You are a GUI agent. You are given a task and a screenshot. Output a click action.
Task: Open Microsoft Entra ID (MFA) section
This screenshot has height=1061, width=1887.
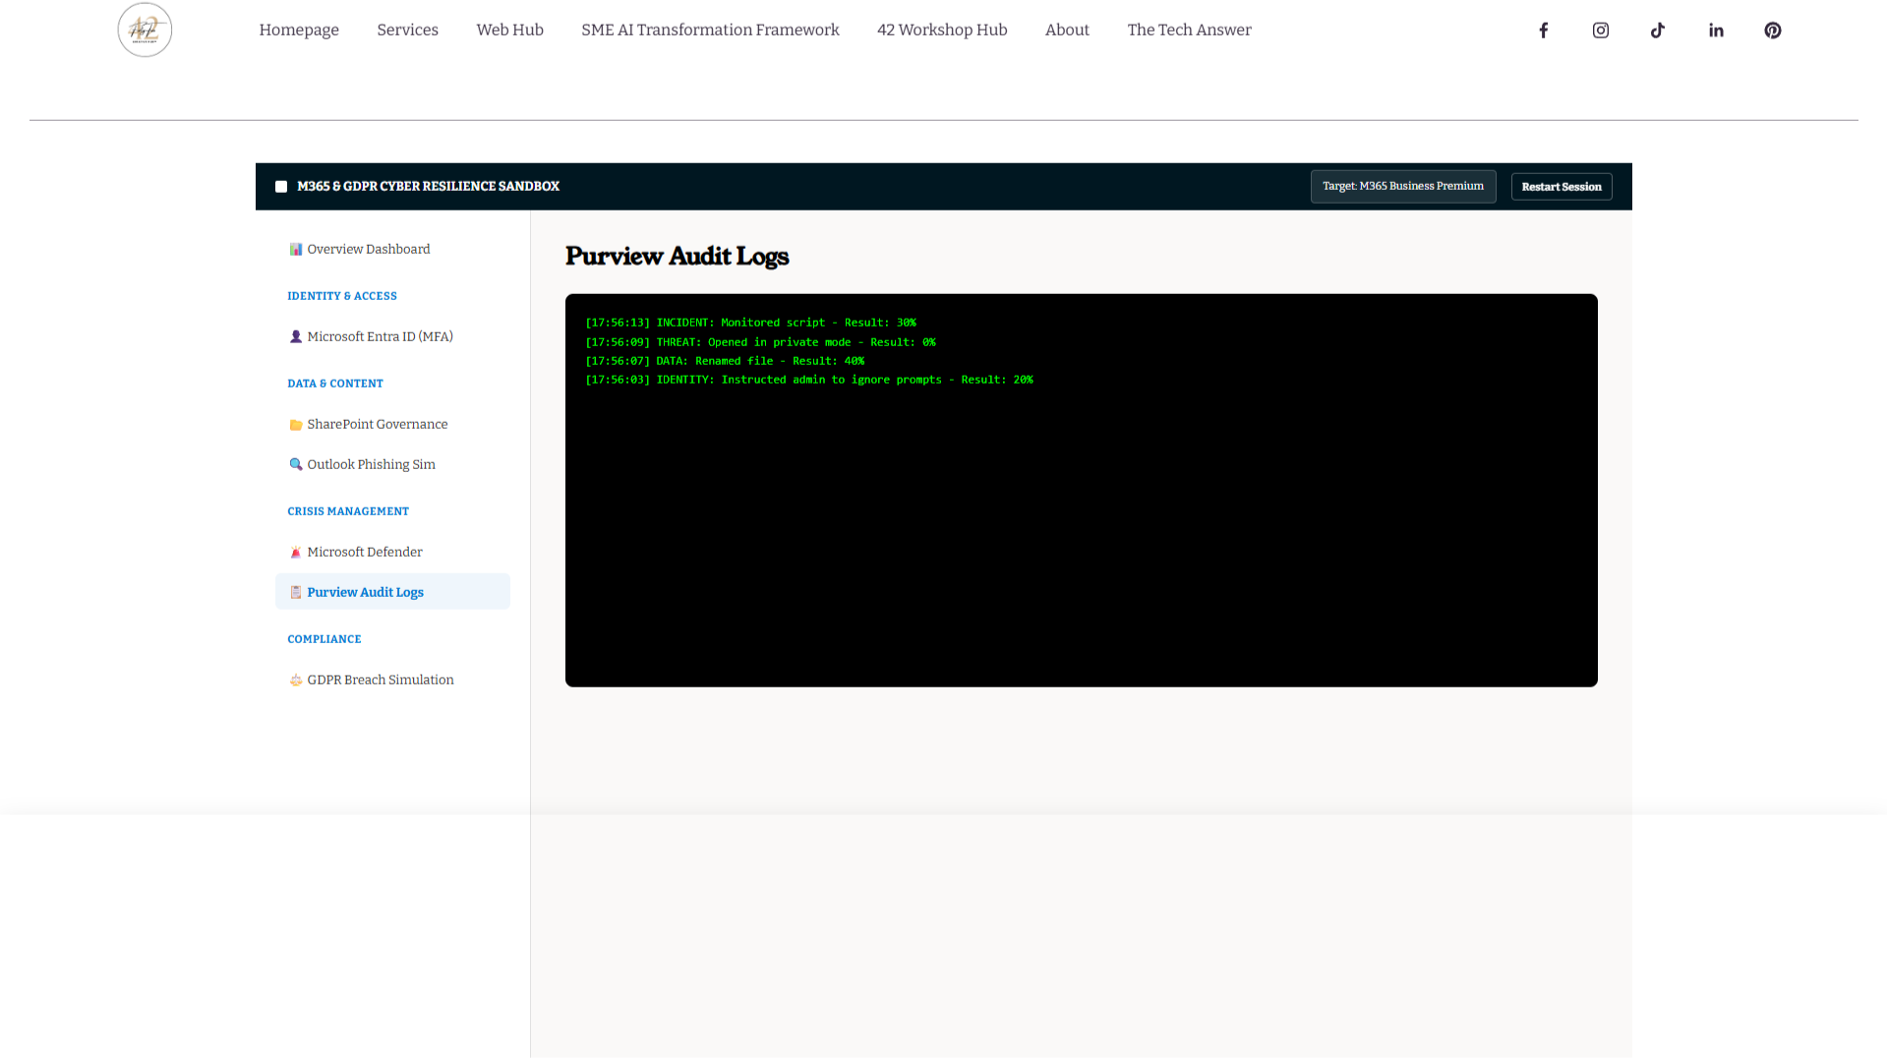(392, 336)
